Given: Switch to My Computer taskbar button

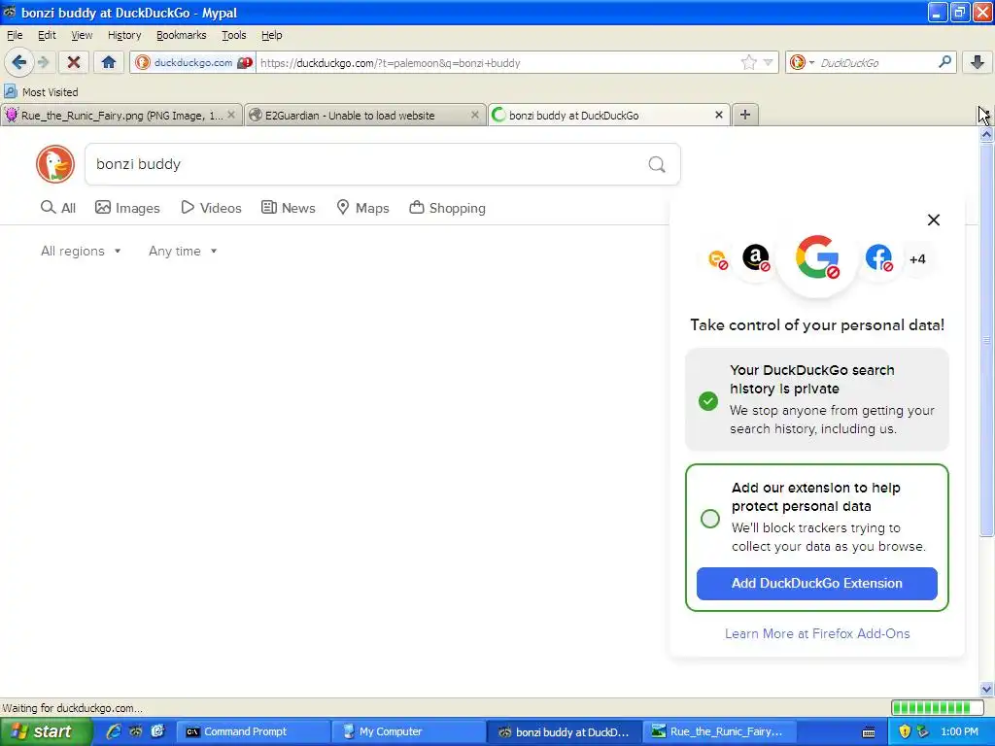Looking at the screenshot, I should [x=409, y=732].
